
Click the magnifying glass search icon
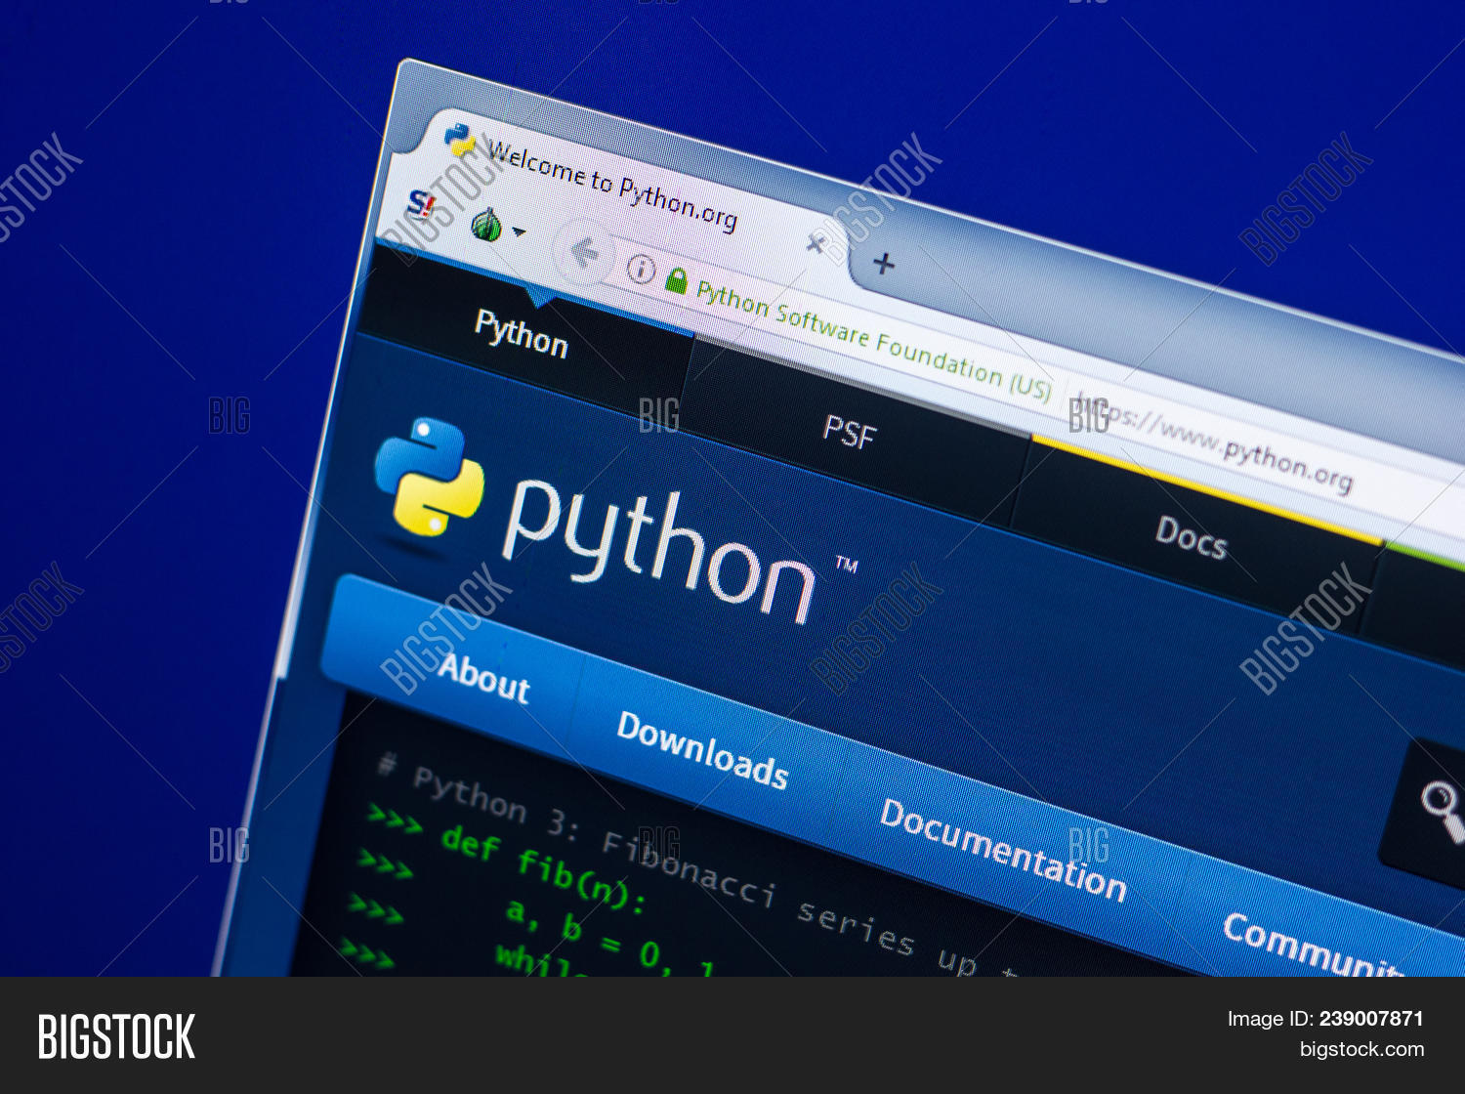pyautogui.click(x=1441, y=808)
